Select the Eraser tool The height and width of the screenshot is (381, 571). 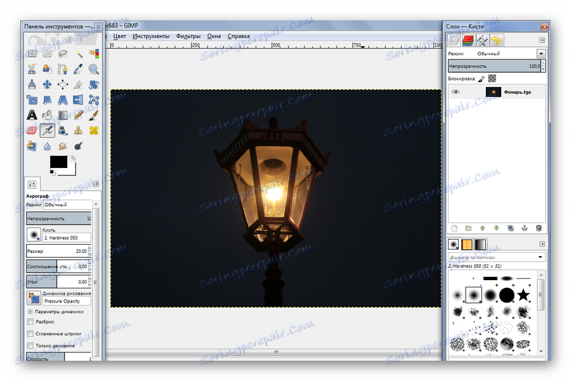point(32,131)
